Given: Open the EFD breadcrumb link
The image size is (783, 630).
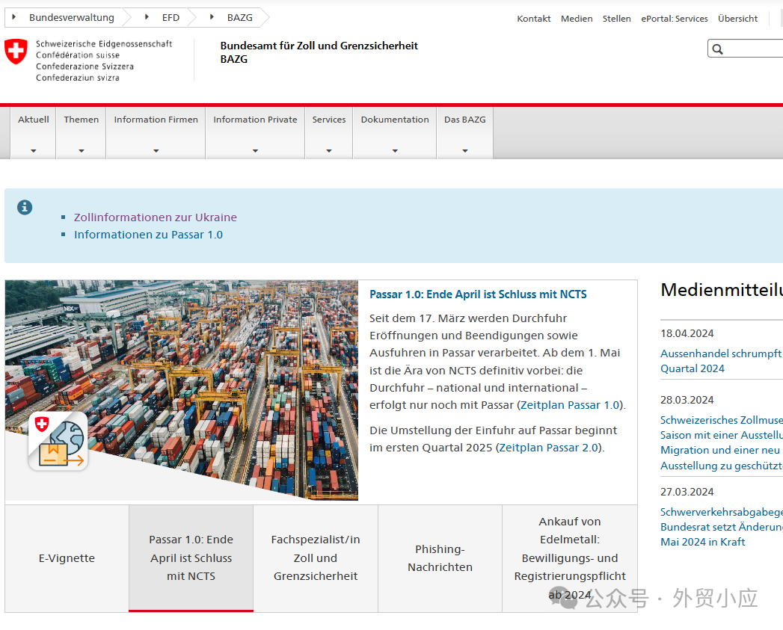Looking at the screenshot, I should pyautogui.click(x=171, y=17).
